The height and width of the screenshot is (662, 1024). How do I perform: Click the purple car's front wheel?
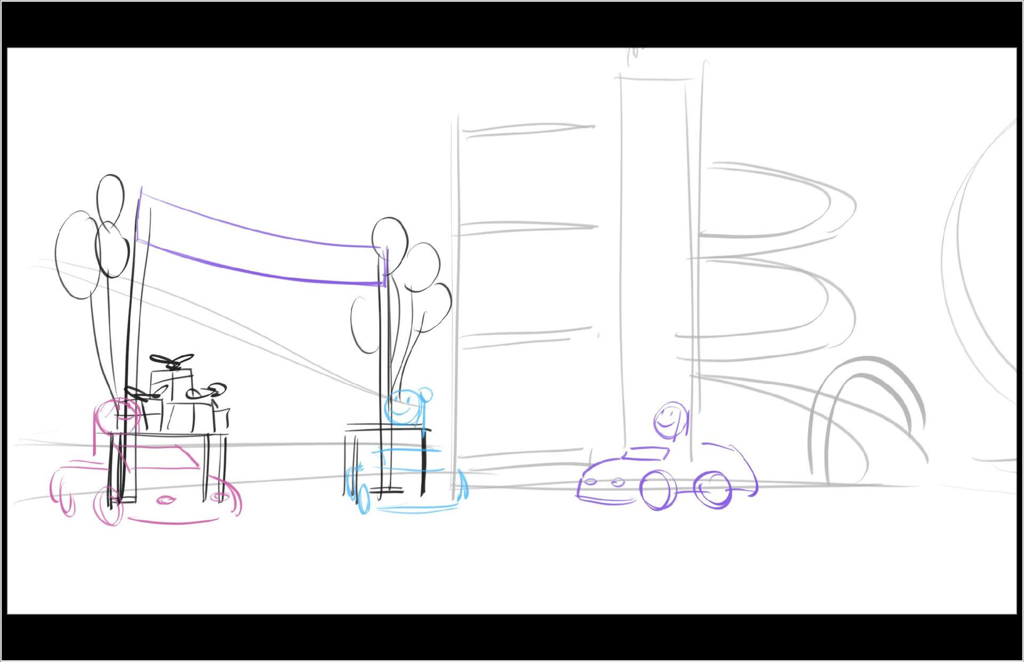click(658, 490)
